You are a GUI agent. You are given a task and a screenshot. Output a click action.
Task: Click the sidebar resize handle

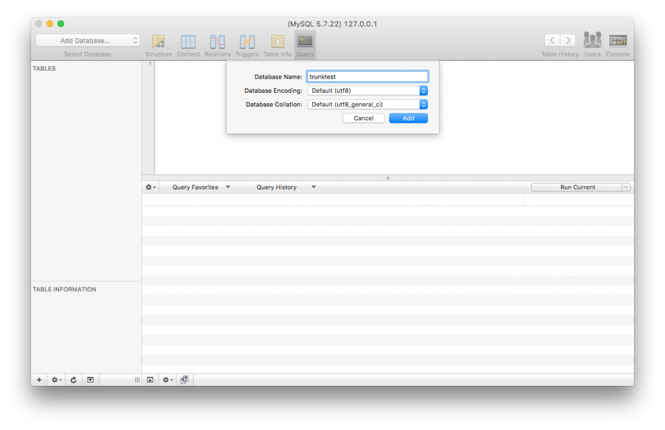point(137,379)
